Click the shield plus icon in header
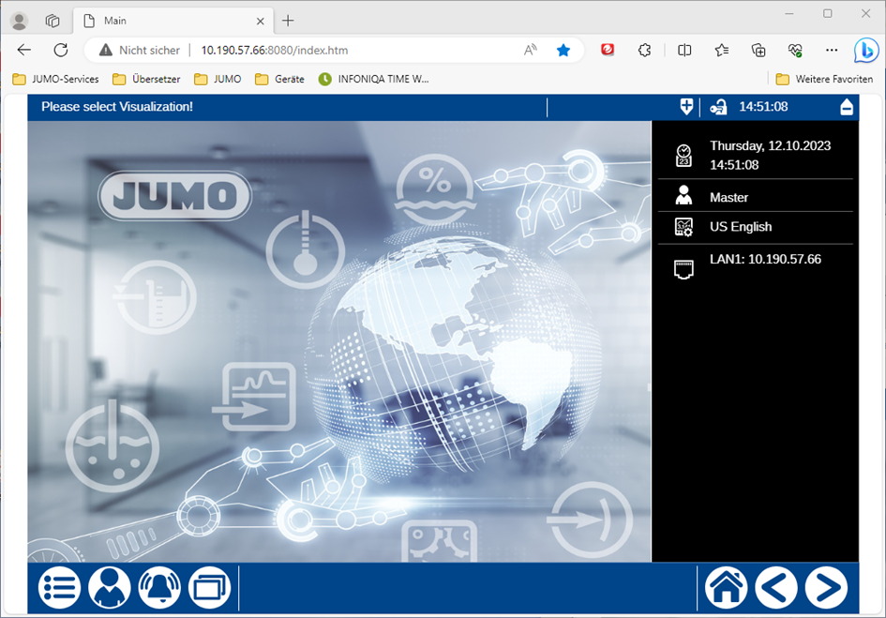 click(x=686, y=107)
